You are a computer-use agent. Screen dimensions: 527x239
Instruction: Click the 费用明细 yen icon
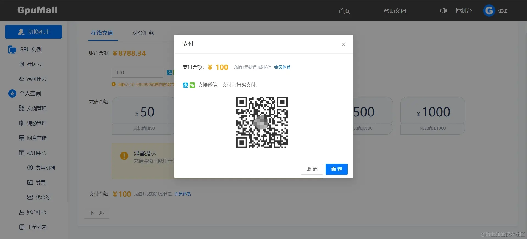click(30, 168)
